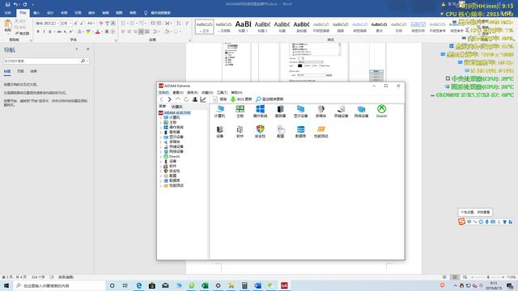Open the Navigation pane search options dropdown

(x=87, y=61)
